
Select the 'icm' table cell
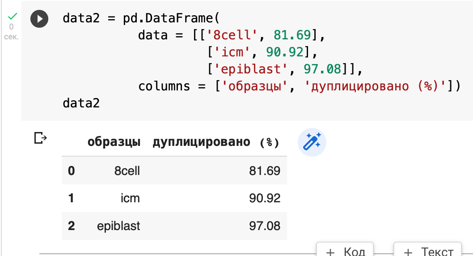click(130, 198)
